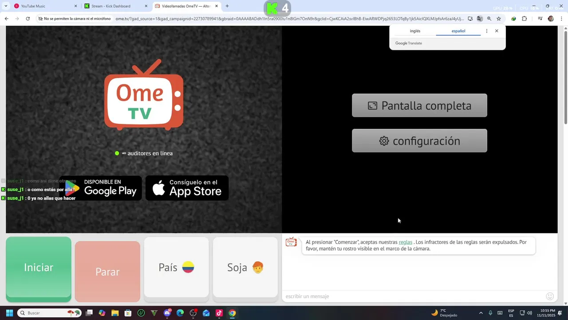Open the reglas link
Screen dimensions: 568x320
click(x=406, y=242)
